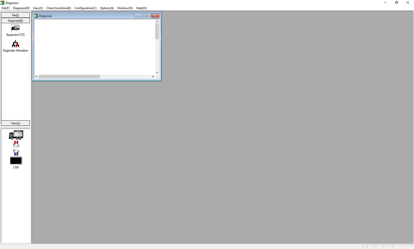
Task: Click the [ SID label
Action: click(x=16, y=168)
